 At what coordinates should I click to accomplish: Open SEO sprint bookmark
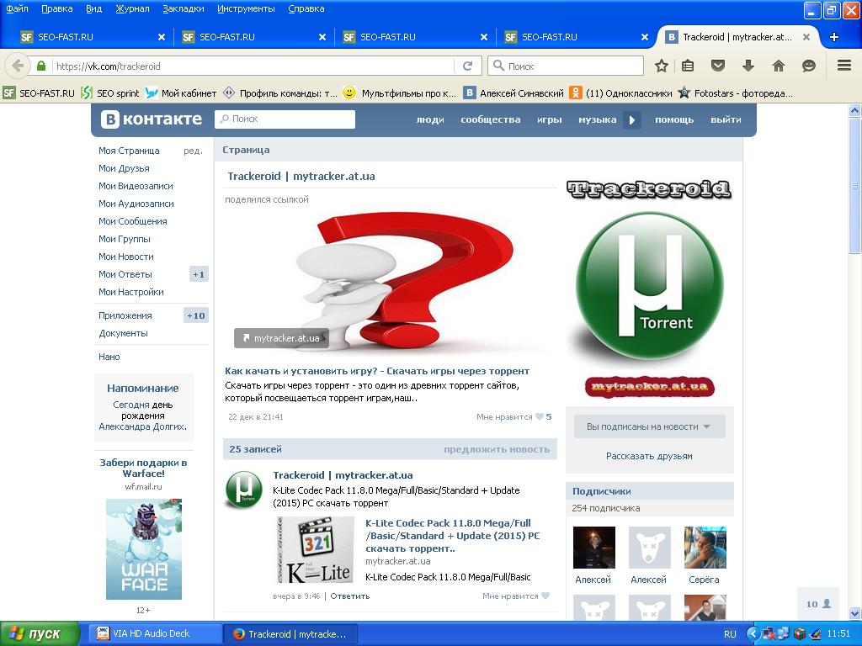coord(110,93)
